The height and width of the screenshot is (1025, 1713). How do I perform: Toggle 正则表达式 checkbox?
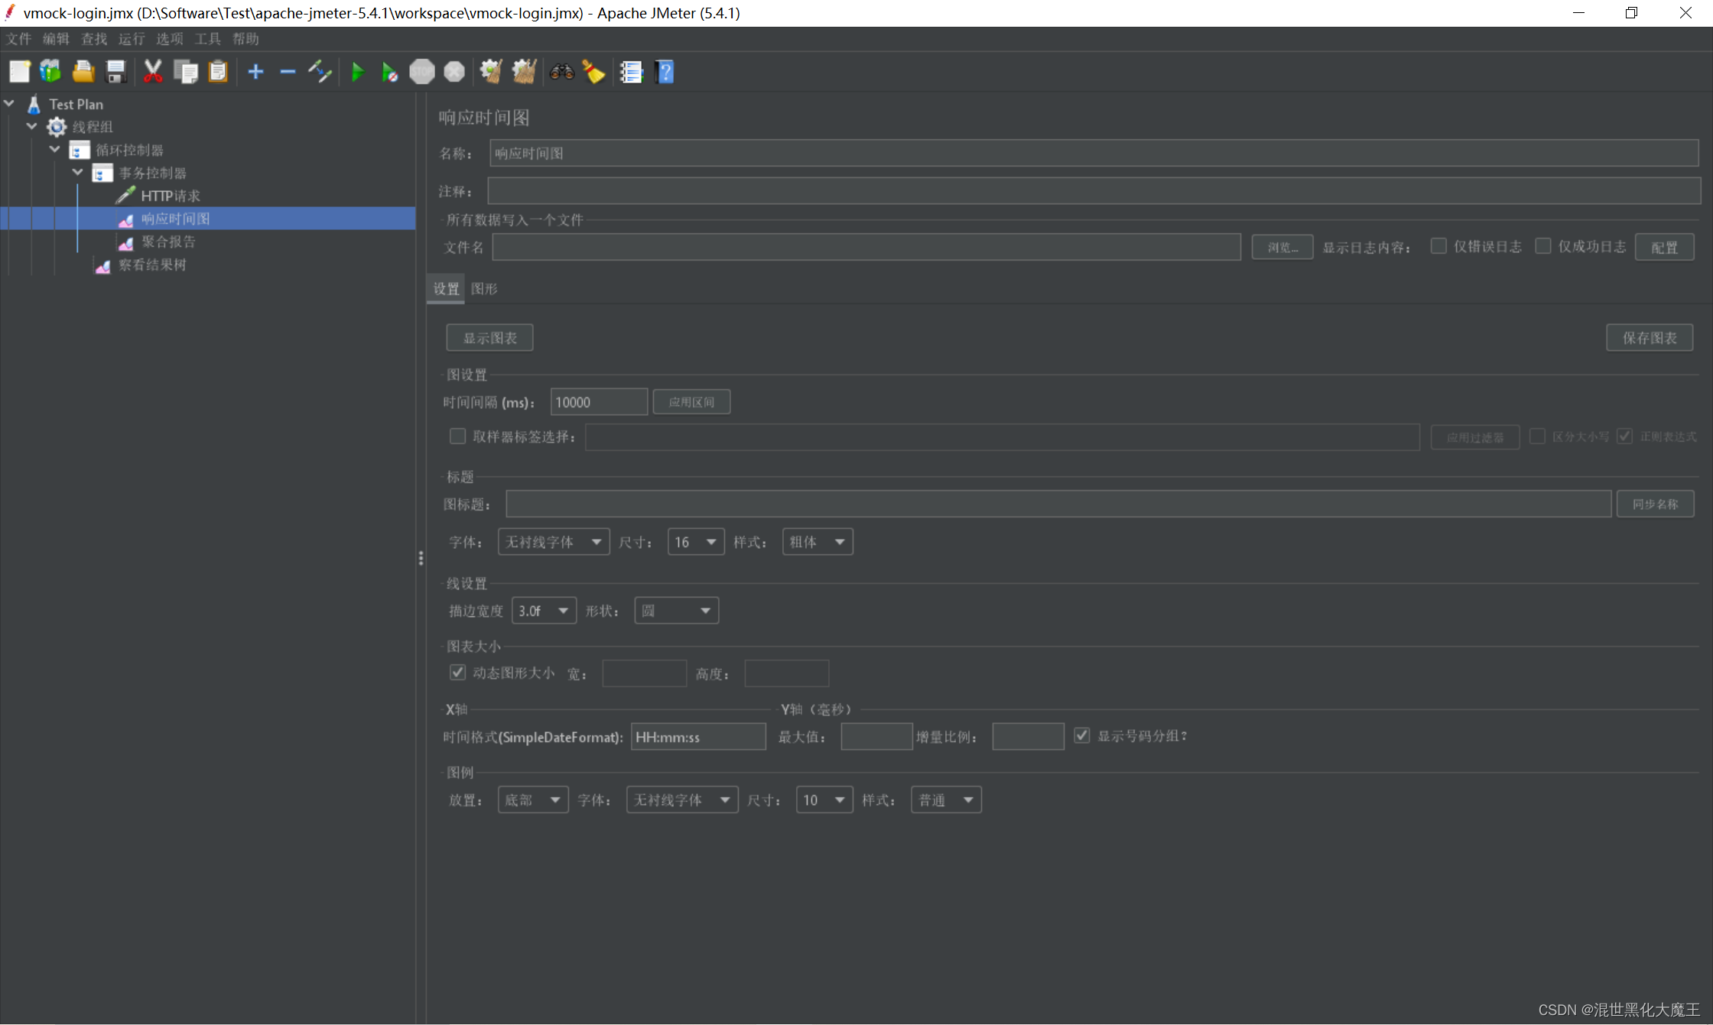tap(1625, 436)
